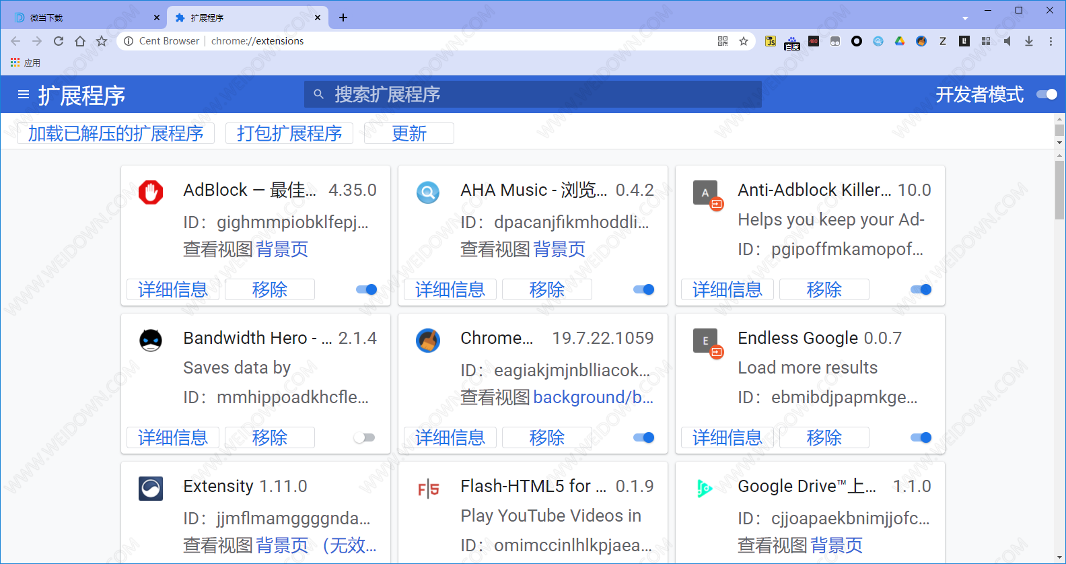Click the red 480 extension icon
1066x564 pixels.
tap(814, 41)
